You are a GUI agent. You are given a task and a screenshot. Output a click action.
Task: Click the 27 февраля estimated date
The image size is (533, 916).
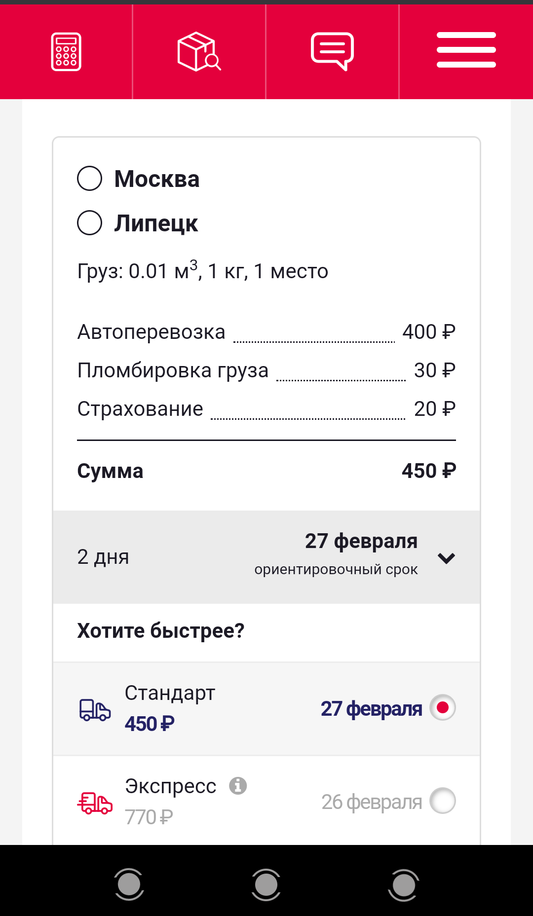[361, 541]
